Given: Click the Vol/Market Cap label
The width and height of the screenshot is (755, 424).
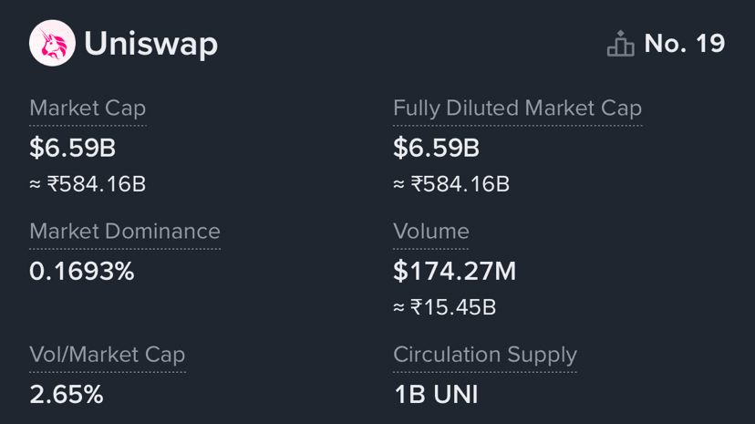Looking at the screenshot, I should (x=108, y=355).
